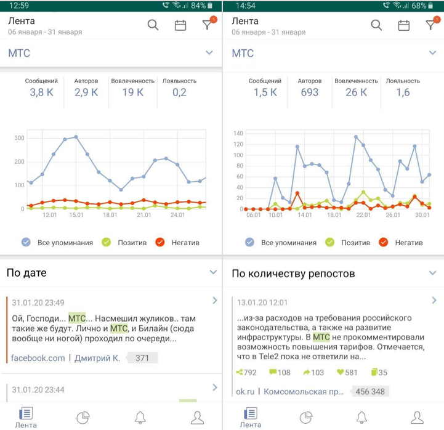Open post text '...из-за расходов на требования'
The image size is (444, 430).
[331, 337]
